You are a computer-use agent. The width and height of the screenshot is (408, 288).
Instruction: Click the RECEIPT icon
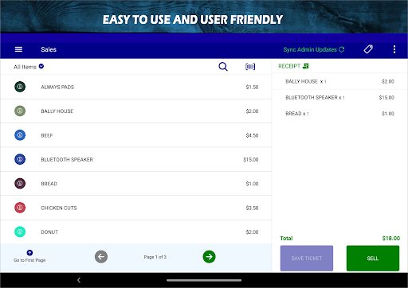[x=306, y=66]
